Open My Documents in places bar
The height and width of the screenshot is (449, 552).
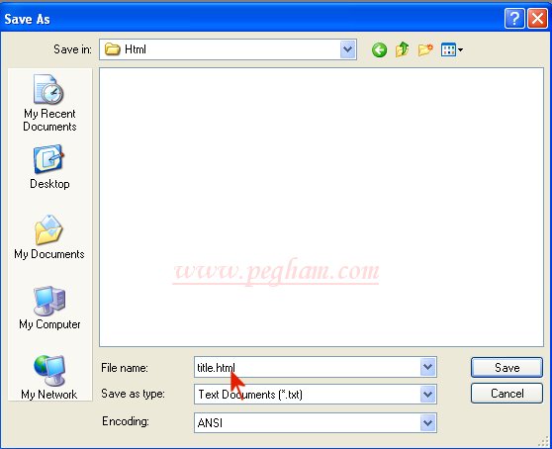point(49,237)
